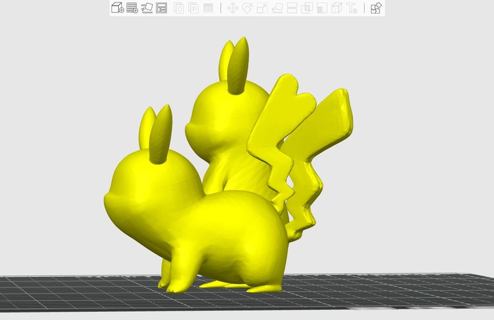This screenshot has height=320, width=494.
Task: Select the Scale tool icon
Action: [262, 8]
